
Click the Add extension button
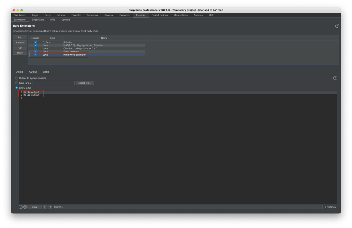(20, 37)
